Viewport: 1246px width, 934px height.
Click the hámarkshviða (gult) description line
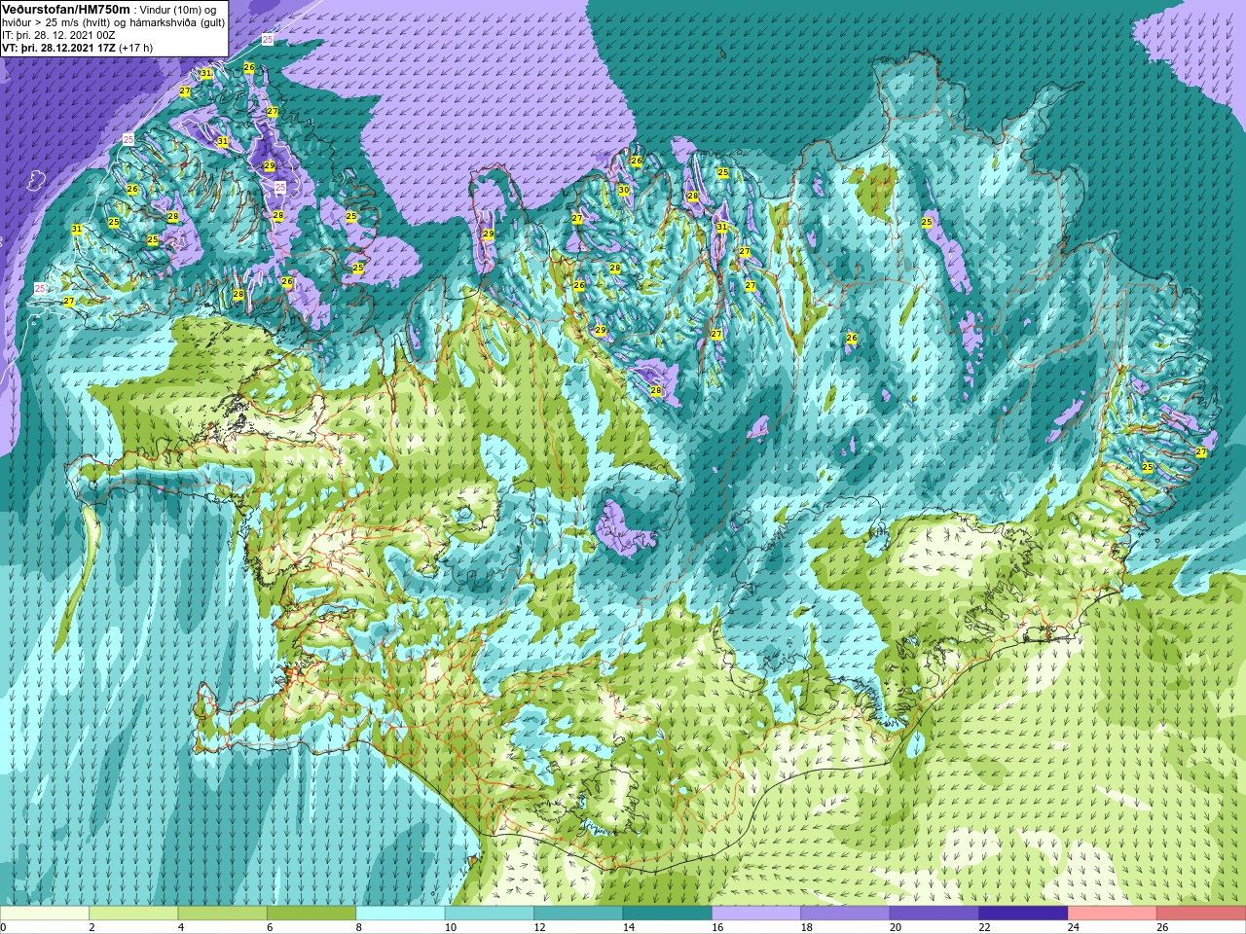click(x=113, y=21)
